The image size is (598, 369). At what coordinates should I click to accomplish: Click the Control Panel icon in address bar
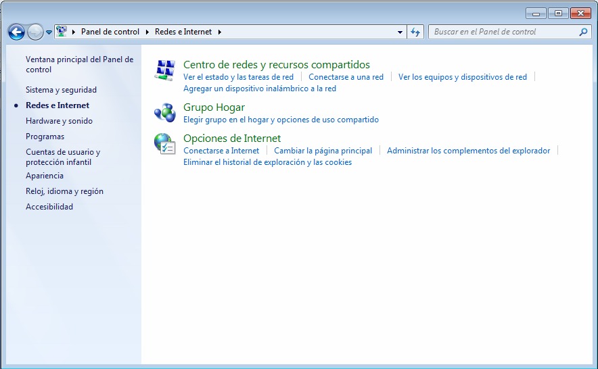click(61, 32)
